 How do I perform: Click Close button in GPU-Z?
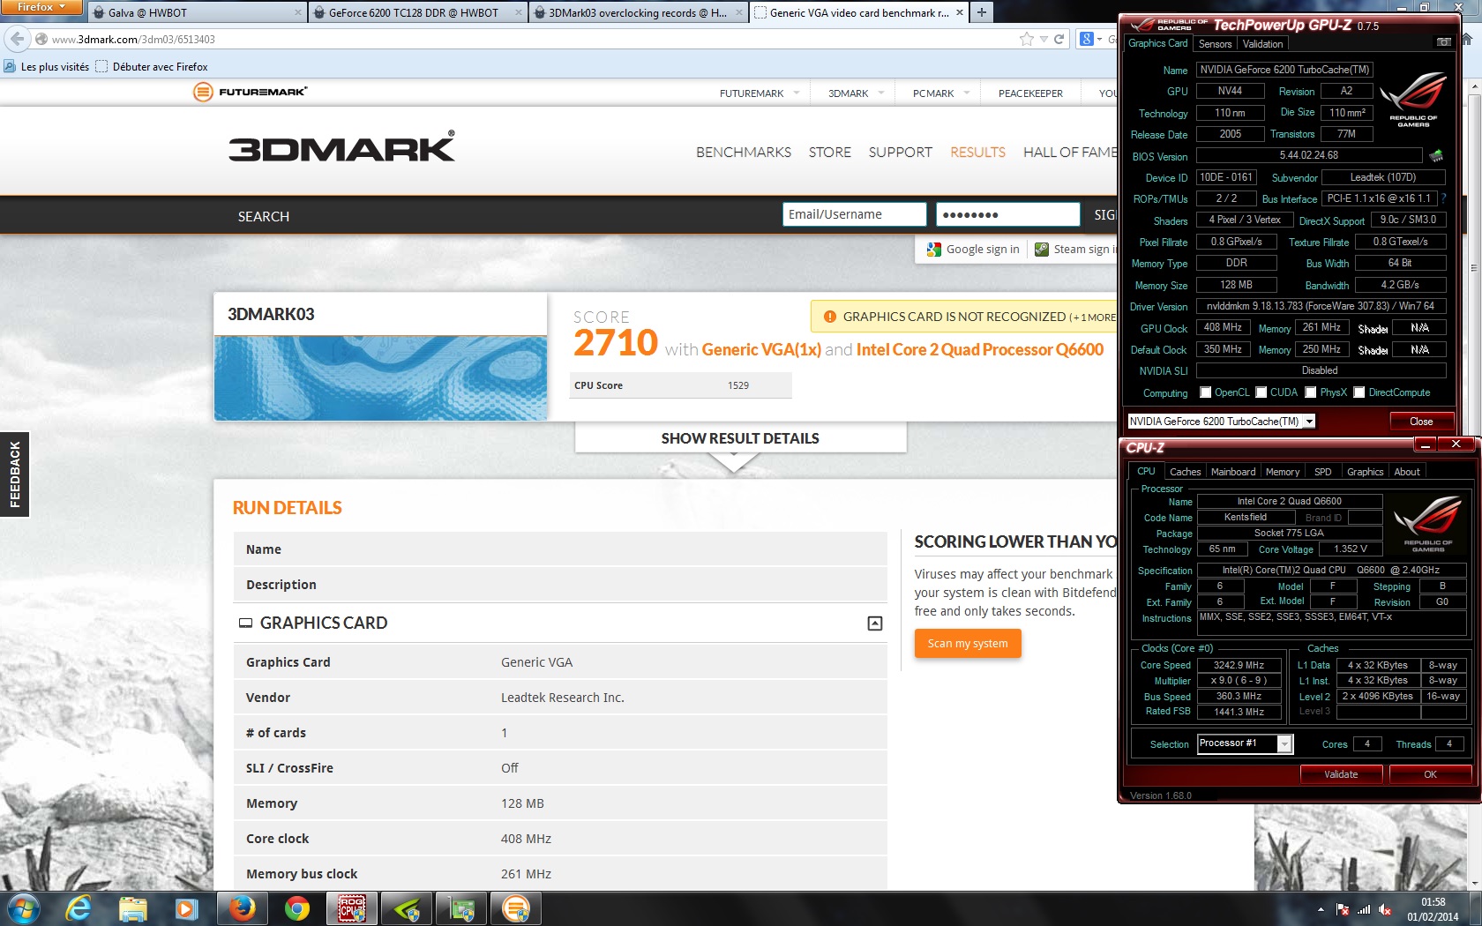pyautogui.click(x=1421, y=422)
